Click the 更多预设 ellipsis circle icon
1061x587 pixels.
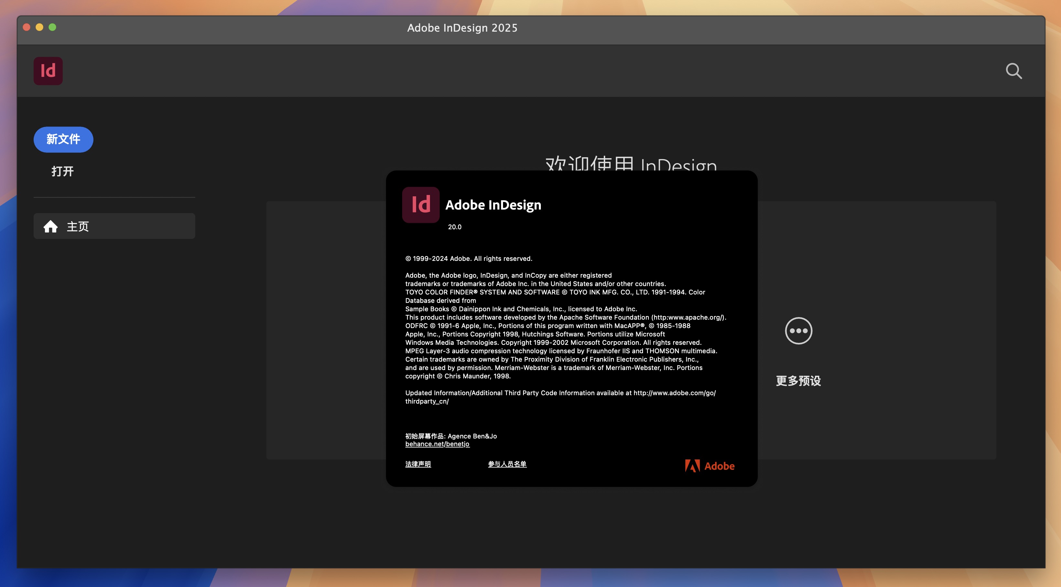point(798,331)
